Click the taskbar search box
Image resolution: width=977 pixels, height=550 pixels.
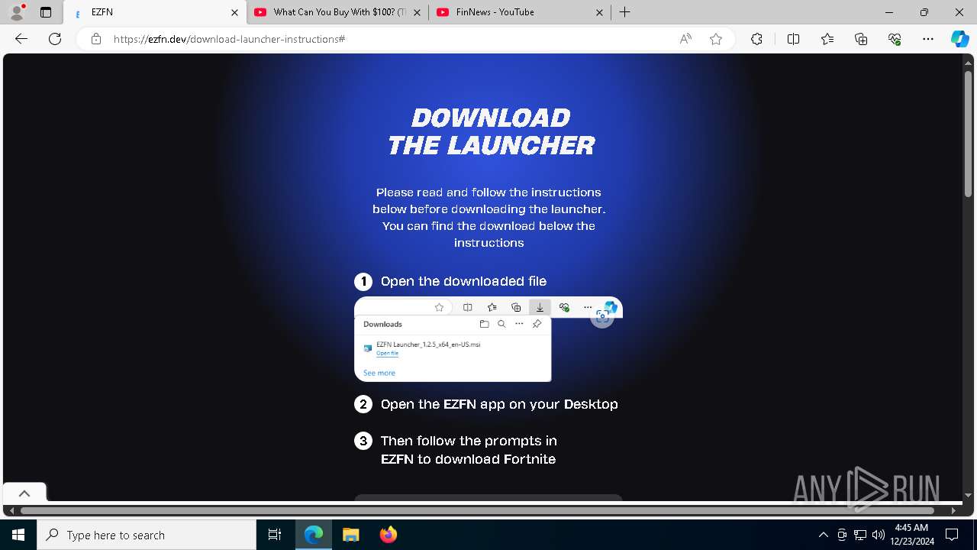pyautogui.click(x=147, y=535)
